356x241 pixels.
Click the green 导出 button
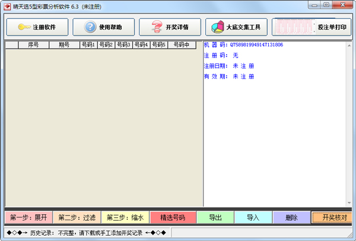click(x=215, y=218)
